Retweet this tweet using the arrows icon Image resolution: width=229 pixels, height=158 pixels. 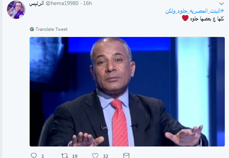tap(64, 156)
